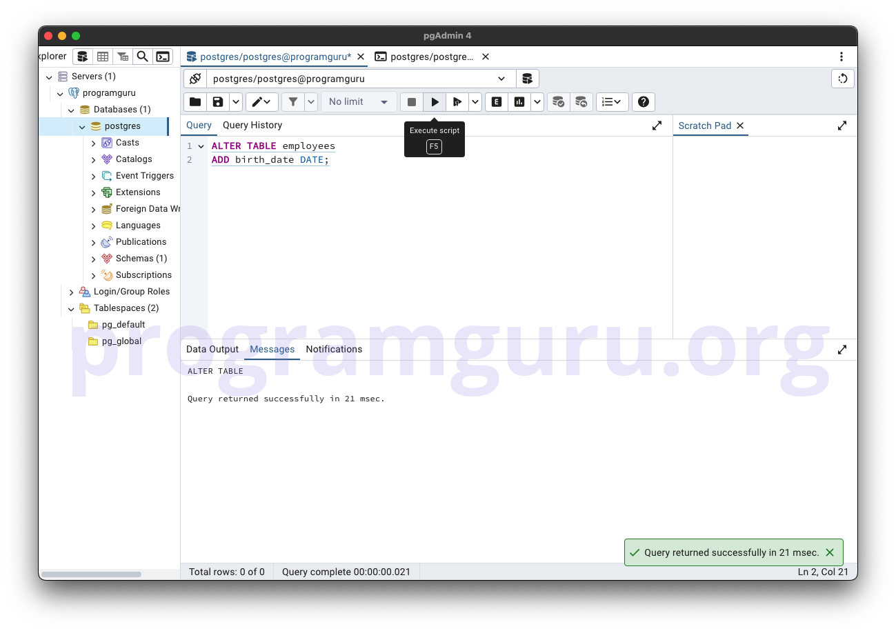
Task: Open the Explain Analyze options dropdown arrow
Action: (x=537, y=102)
